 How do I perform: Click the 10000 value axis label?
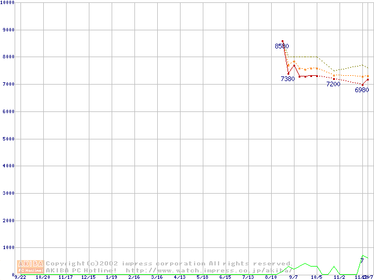(8, 3)
